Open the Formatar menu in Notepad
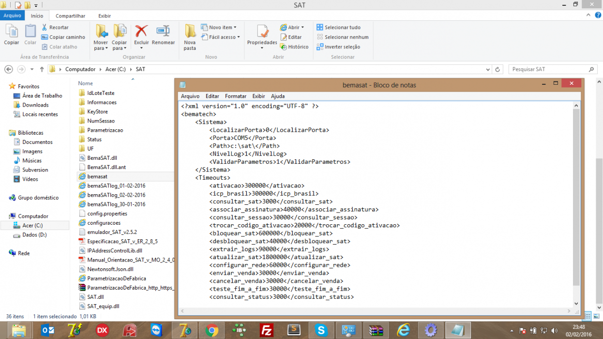Image resolution: width=603 pixels, height=339 pixels. coord(236,96)
